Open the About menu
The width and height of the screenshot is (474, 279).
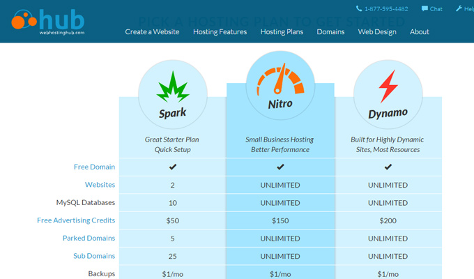pos(420,32)
